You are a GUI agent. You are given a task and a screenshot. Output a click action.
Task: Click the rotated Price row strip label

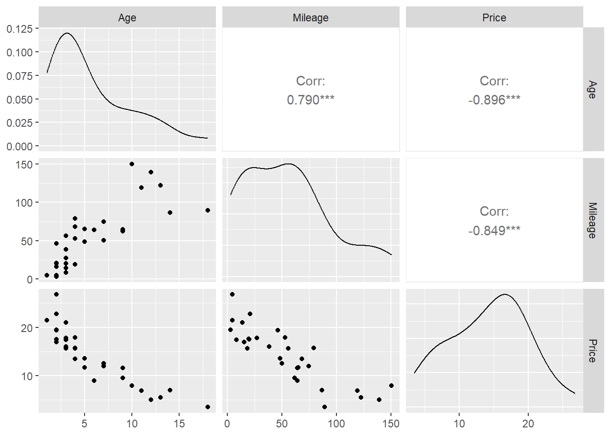[x=592, y=351]
